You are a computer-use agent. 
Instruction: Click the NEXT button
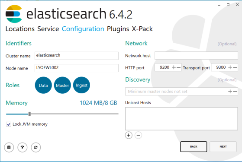click(x=223, y=146)
